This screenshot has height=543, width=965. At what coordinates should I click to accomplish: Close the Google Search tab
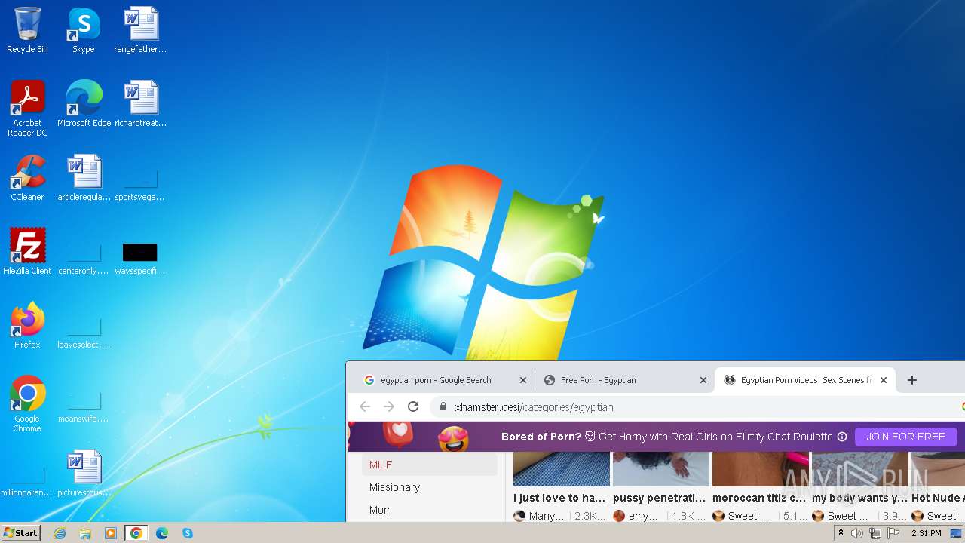[523, 380]
